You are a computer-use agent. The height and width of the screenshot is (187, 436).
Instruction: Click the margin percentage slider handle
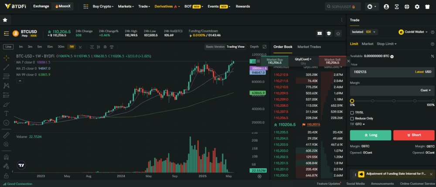(352, 101)
